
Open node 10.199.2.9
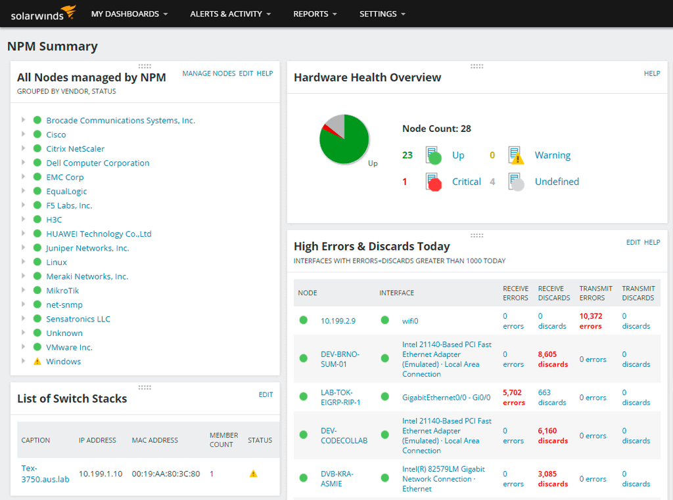pos(338,321)
